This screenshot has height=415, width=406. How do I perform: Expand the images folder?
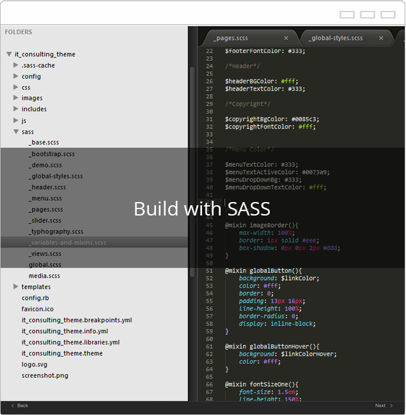pyautogui.click(x=16, y=98)
